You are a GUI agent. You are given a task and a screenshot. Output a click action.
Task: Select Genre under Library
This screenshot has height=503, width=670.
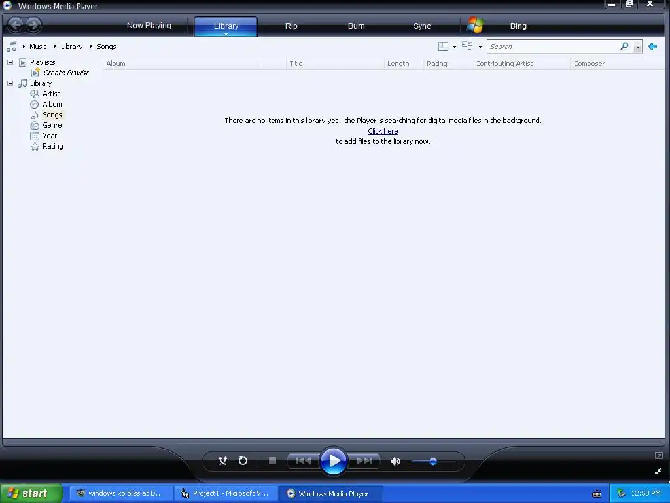point(52,125)
